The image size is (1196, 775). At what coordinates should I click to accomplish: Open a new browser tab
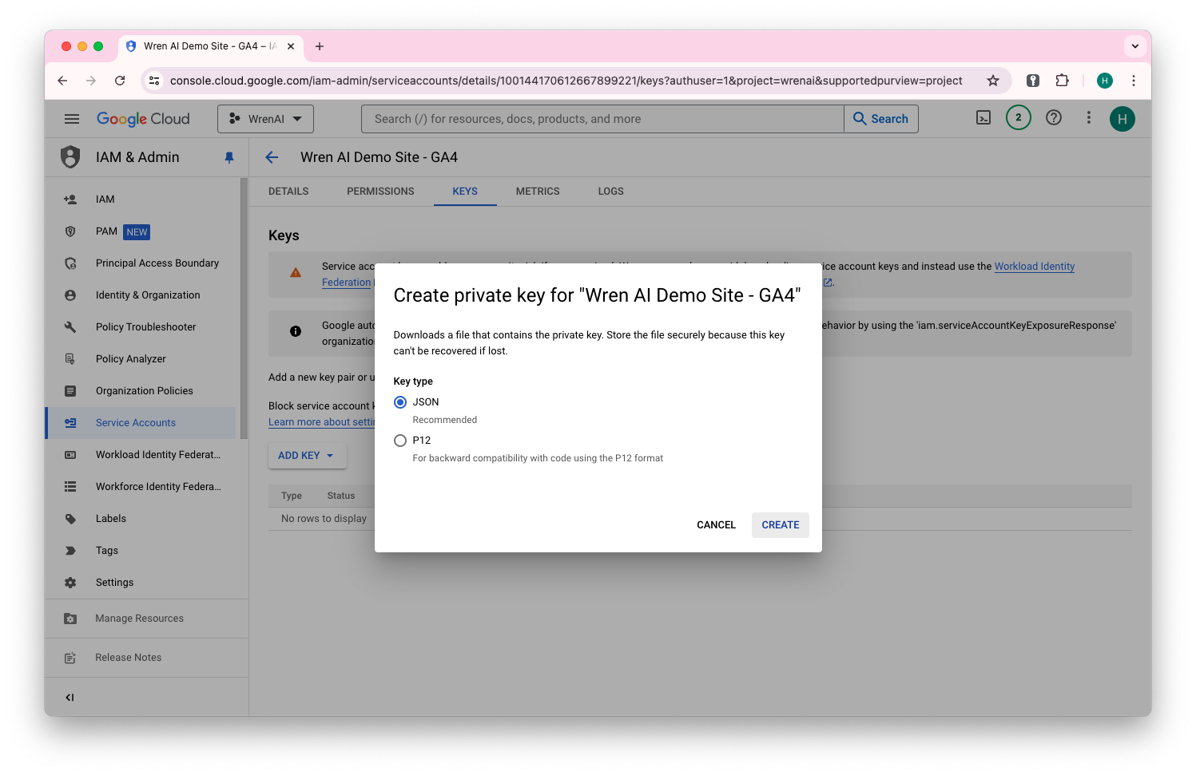320,46
